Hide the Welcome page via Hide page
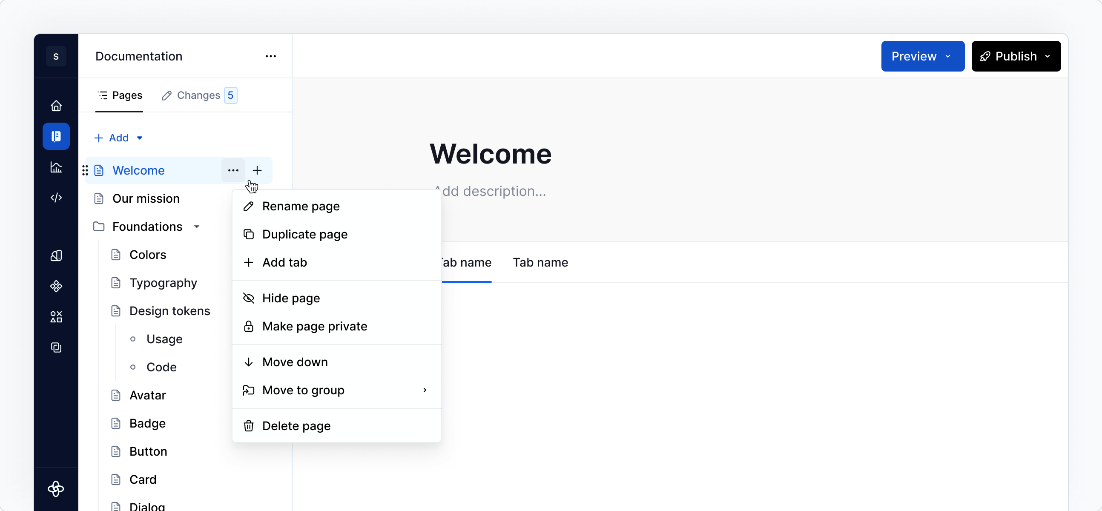The height and width of the screenshot is (511, 1102). [290, 298]
